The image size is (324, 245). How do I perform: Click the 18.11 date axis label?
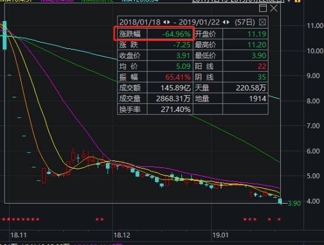point(19,235)
